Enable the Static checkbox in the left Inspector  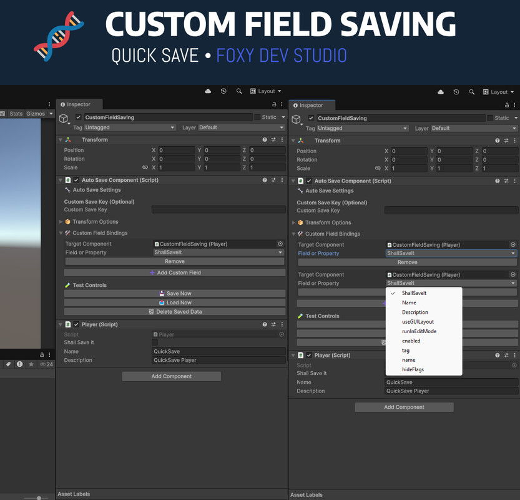tap(257, 117)
